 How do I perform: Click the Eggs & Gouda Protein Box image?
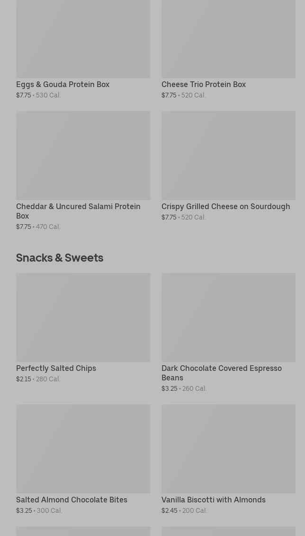click(x=83, y=38)
